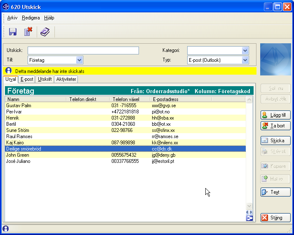294x235 pixels.
Task: Select the José Juliano row
Action: coord(125,161)
